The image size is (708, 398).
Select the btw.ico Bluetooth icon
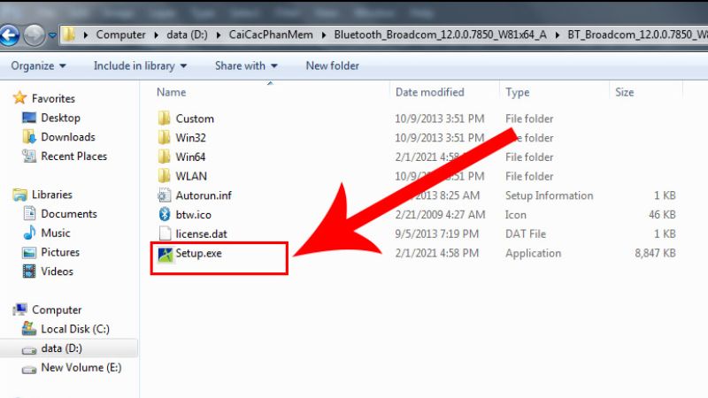[x=165, y=214]
